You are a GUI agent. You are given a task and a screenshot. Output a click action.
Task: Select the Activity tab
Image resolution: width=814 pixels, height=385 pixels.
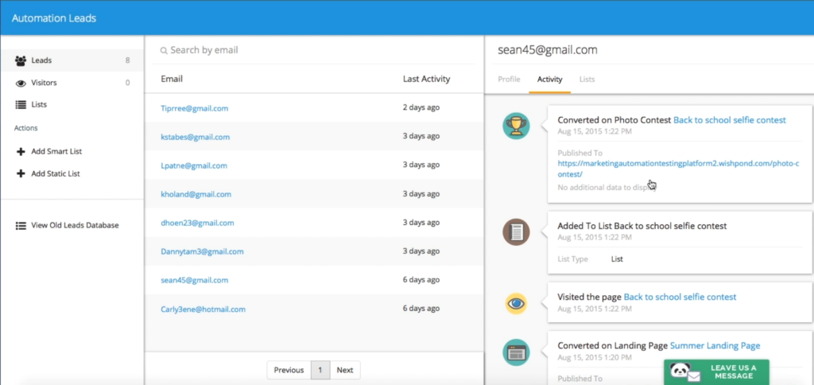pyautogui.click(x=550, y=80)
